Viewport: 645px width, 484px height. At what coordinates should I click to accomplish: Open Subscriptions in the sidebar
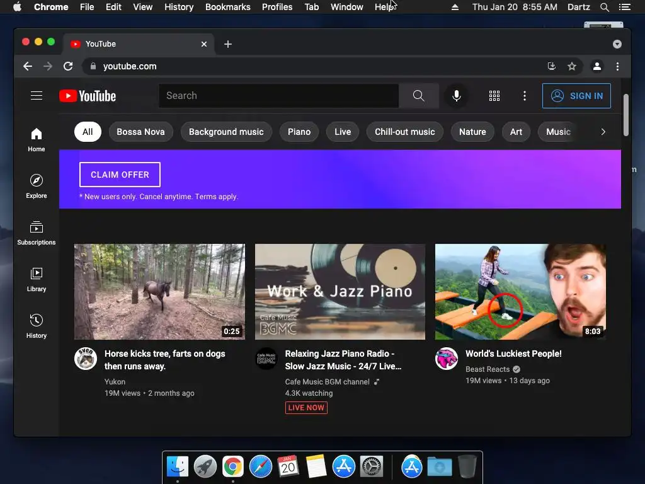tap(36, 233)
